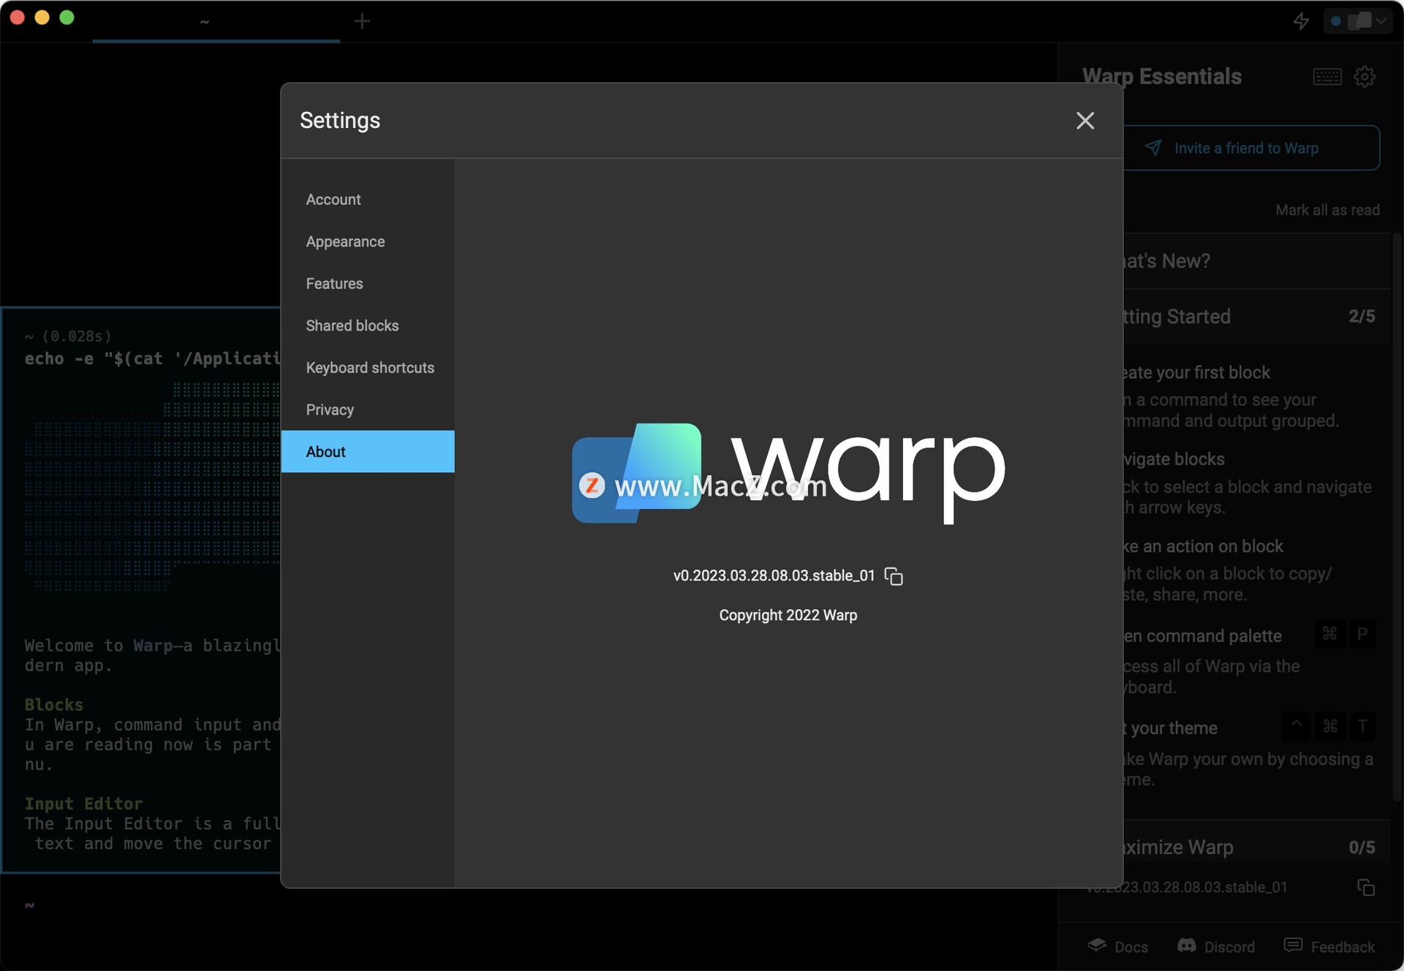Click version text v0.2023.03.28.08.03.stable_01 in dialog

[x=774, y=576]
